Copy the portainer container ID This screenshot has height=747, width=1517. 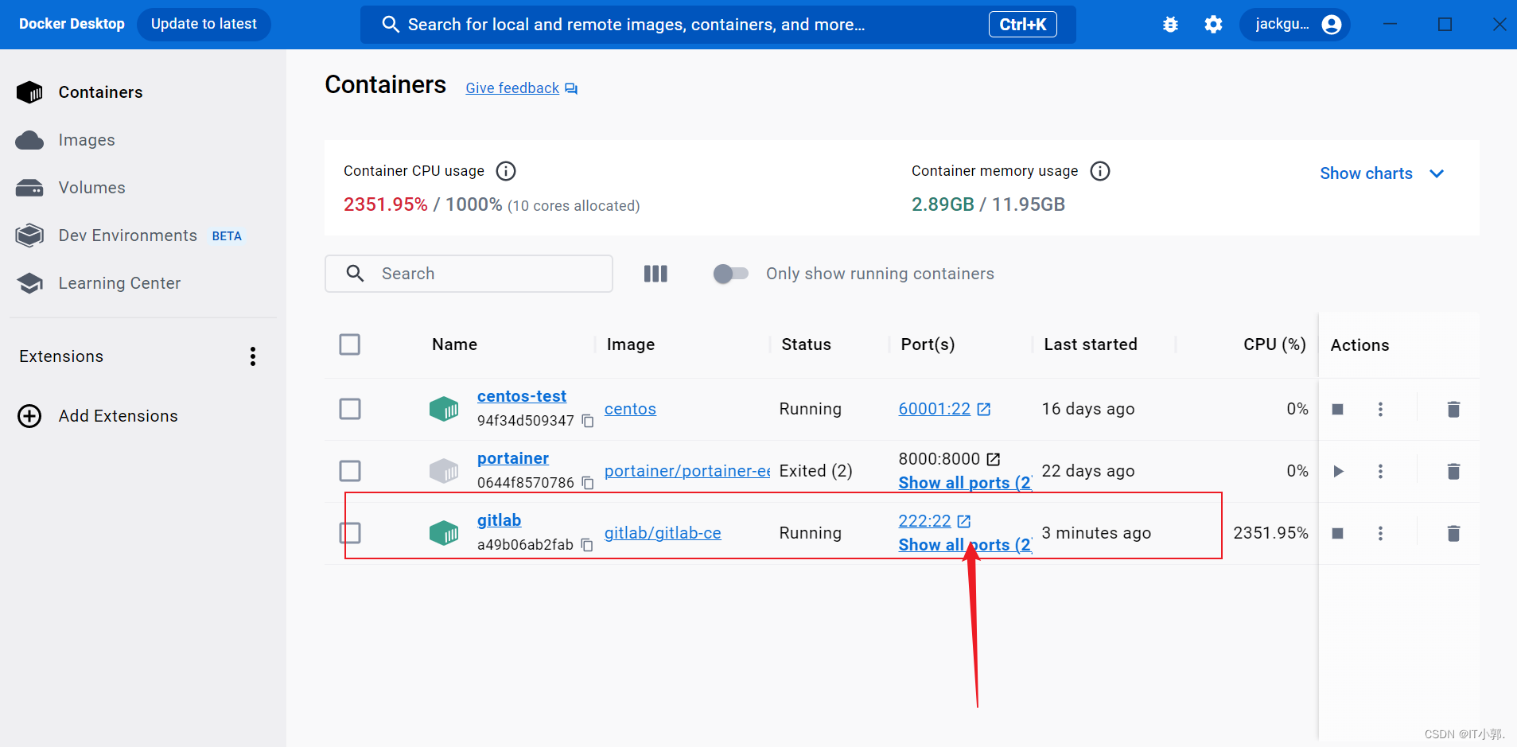tap(588, 483)
